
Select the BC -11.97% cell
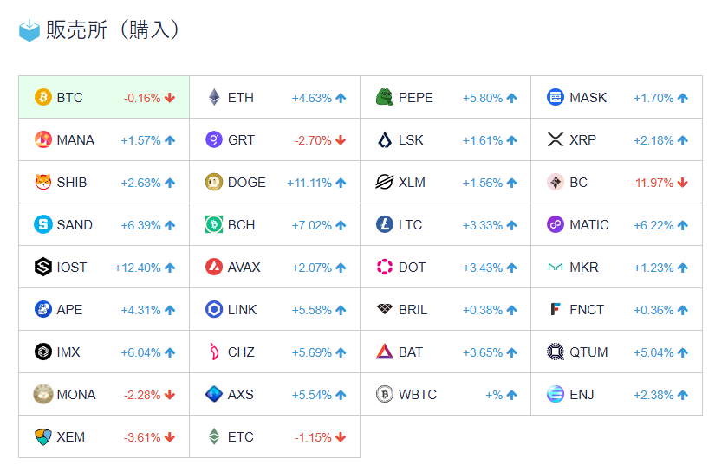(x=616, y=182)
